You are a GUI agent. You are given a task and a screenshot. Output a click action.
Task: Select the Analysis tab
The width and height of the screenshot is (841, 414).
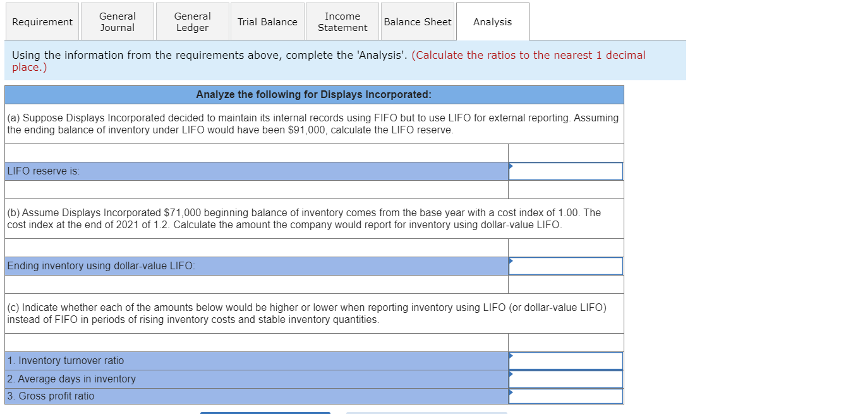pos(493,21)
